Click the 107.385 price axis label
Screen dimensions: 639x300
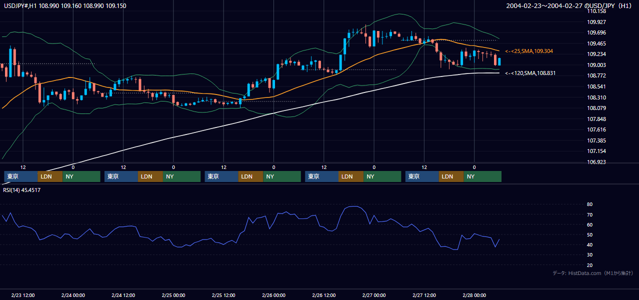(x=596, y=140)
